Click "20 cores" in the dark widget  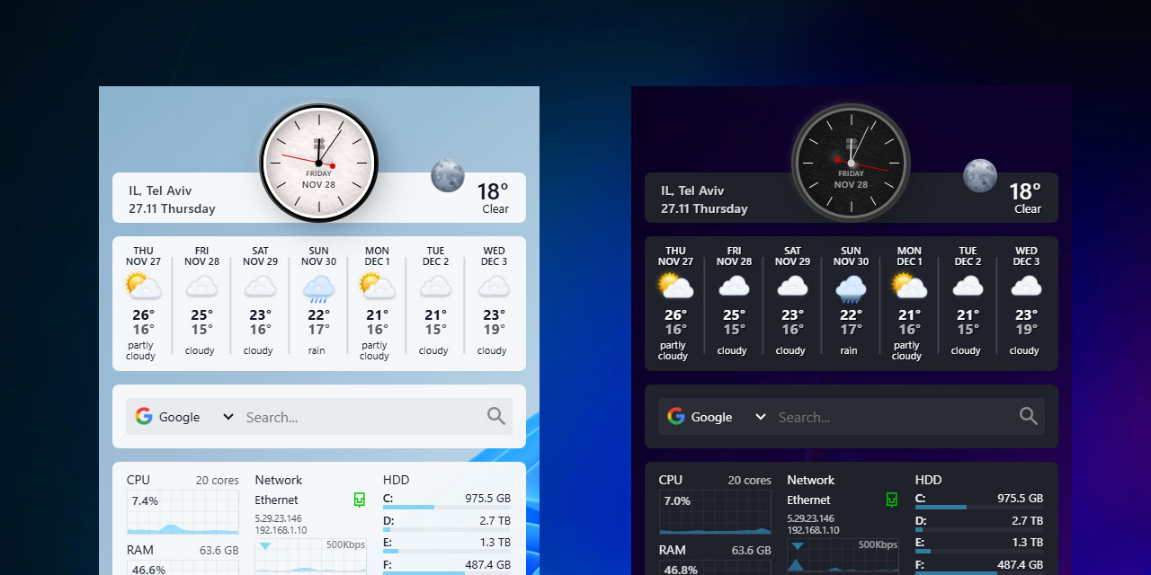750,481
